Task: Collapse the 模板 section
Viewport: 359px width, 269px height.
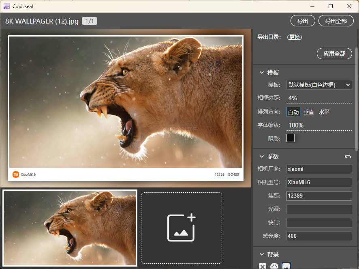Action: tap(262, 73)
